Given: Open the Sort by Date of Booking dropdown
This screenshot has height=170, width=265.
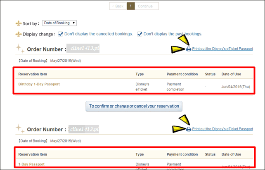Looking at the screenshot, I should coord(59,23).
